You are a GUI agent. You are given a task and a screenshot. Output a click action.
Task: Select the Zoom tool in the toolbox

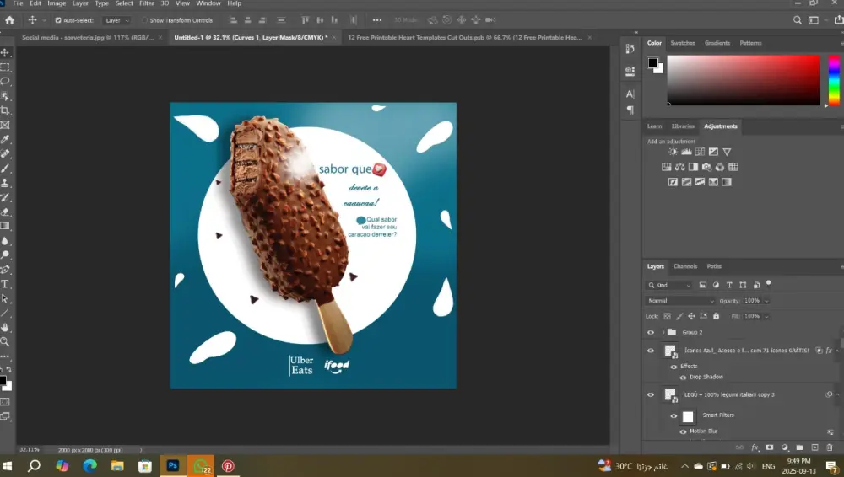[5, 341]
